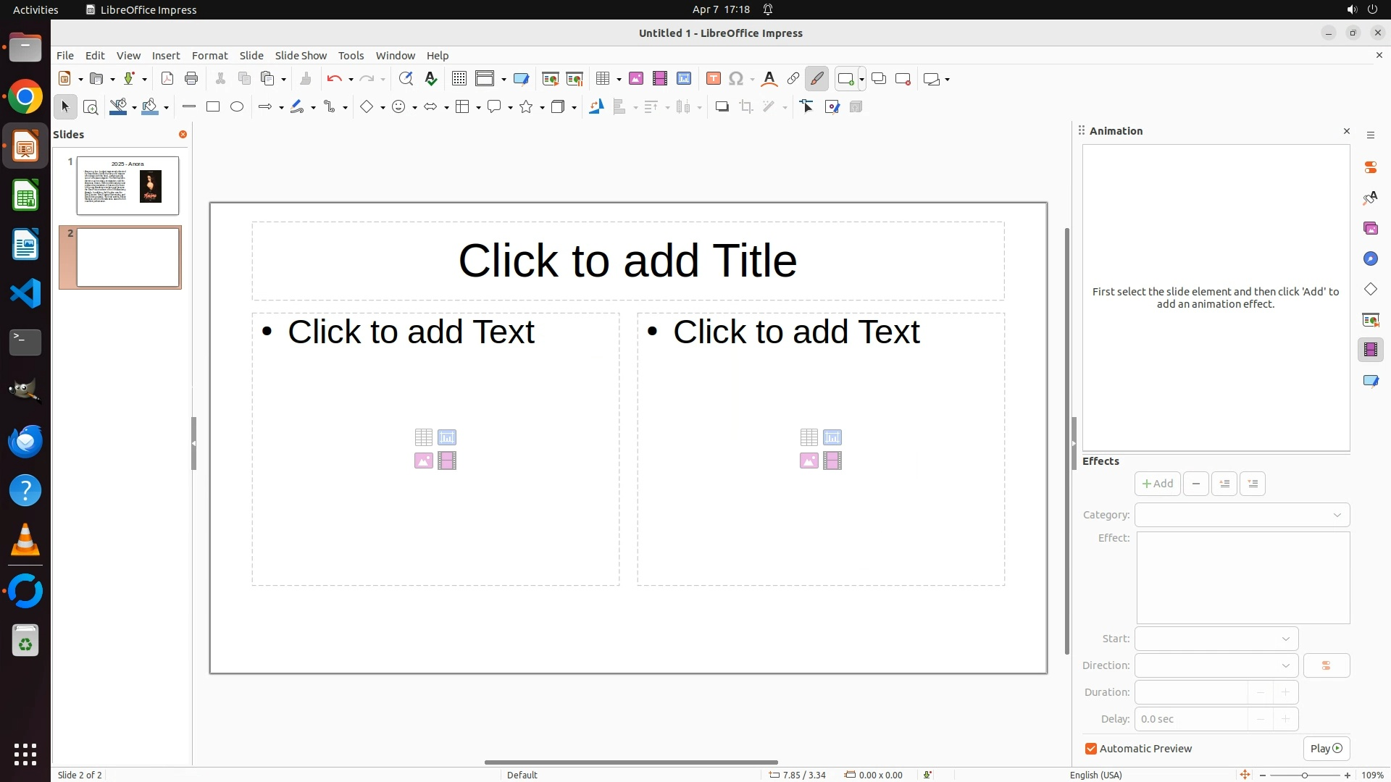Image resolution: width=1391 pixels, height=782 pixels.
Task: Select slide 1 thumbnail in Slides panel
Action: pos(128,185)
